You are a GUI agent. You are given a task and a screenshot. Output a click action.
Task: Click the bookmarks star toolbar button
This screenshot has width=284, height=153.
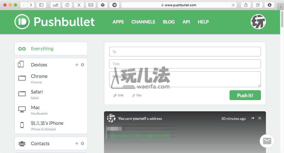(79, 5)
